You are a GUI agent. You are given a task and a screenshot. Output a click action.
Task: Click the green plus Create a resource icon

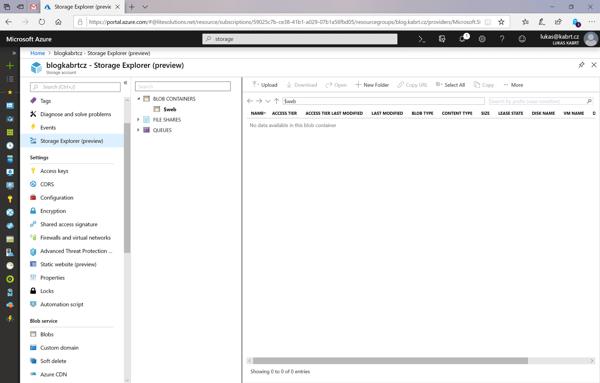tap(10, 66)
